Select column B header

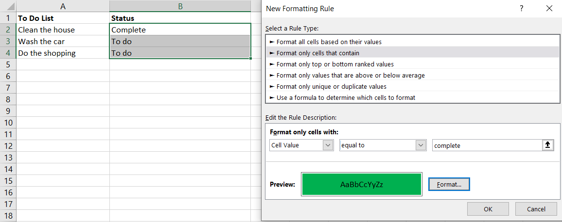click(x=180, y=6)
